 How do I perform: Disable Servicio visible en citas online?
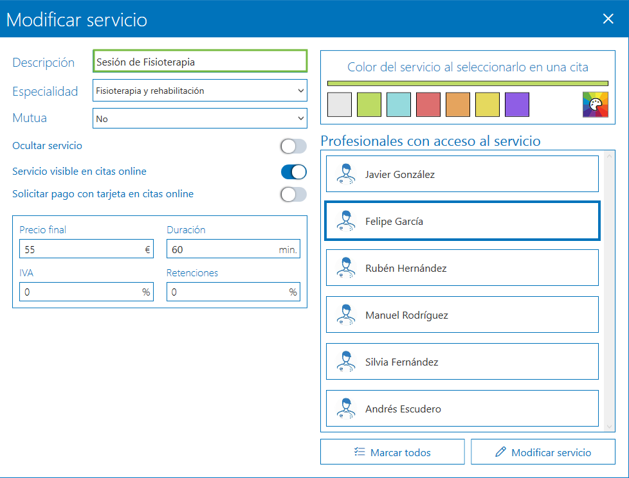pyautogui.click(x=293, y=172)
